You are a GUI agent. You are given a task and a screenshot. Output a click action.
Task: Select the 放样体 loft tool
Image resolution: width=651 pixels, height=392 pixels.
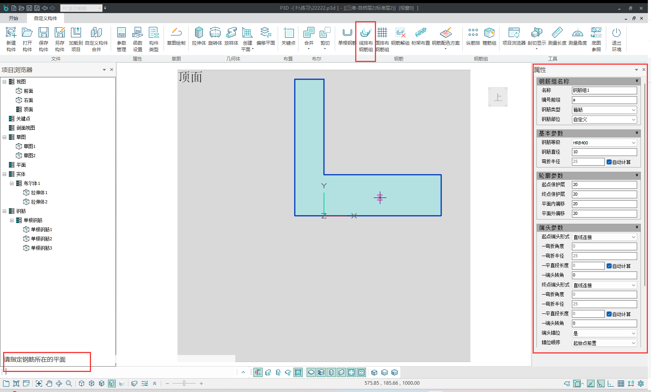(x=231, y=37)
